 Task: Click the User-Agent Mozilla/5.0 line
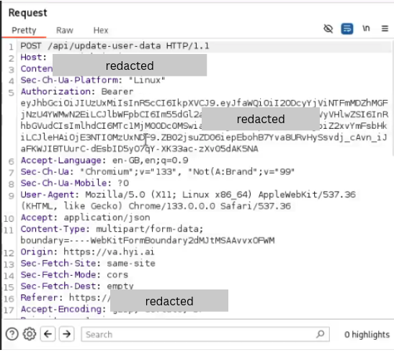[188, 194]
